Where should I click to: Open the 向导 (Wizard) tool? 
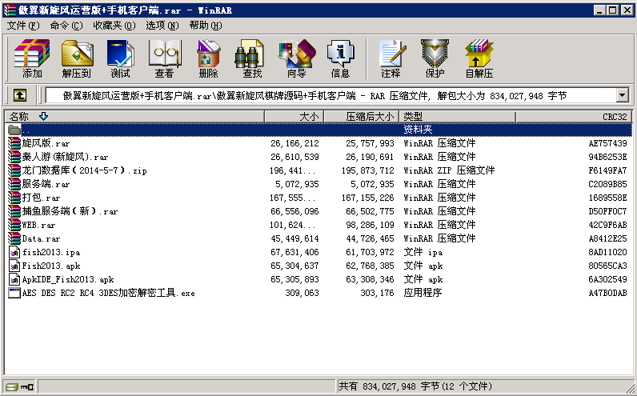point(296,59)
